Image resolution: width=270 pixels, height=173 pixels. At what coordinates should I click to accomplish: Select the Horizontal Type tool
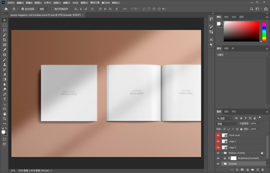click(x=4, y=99)
